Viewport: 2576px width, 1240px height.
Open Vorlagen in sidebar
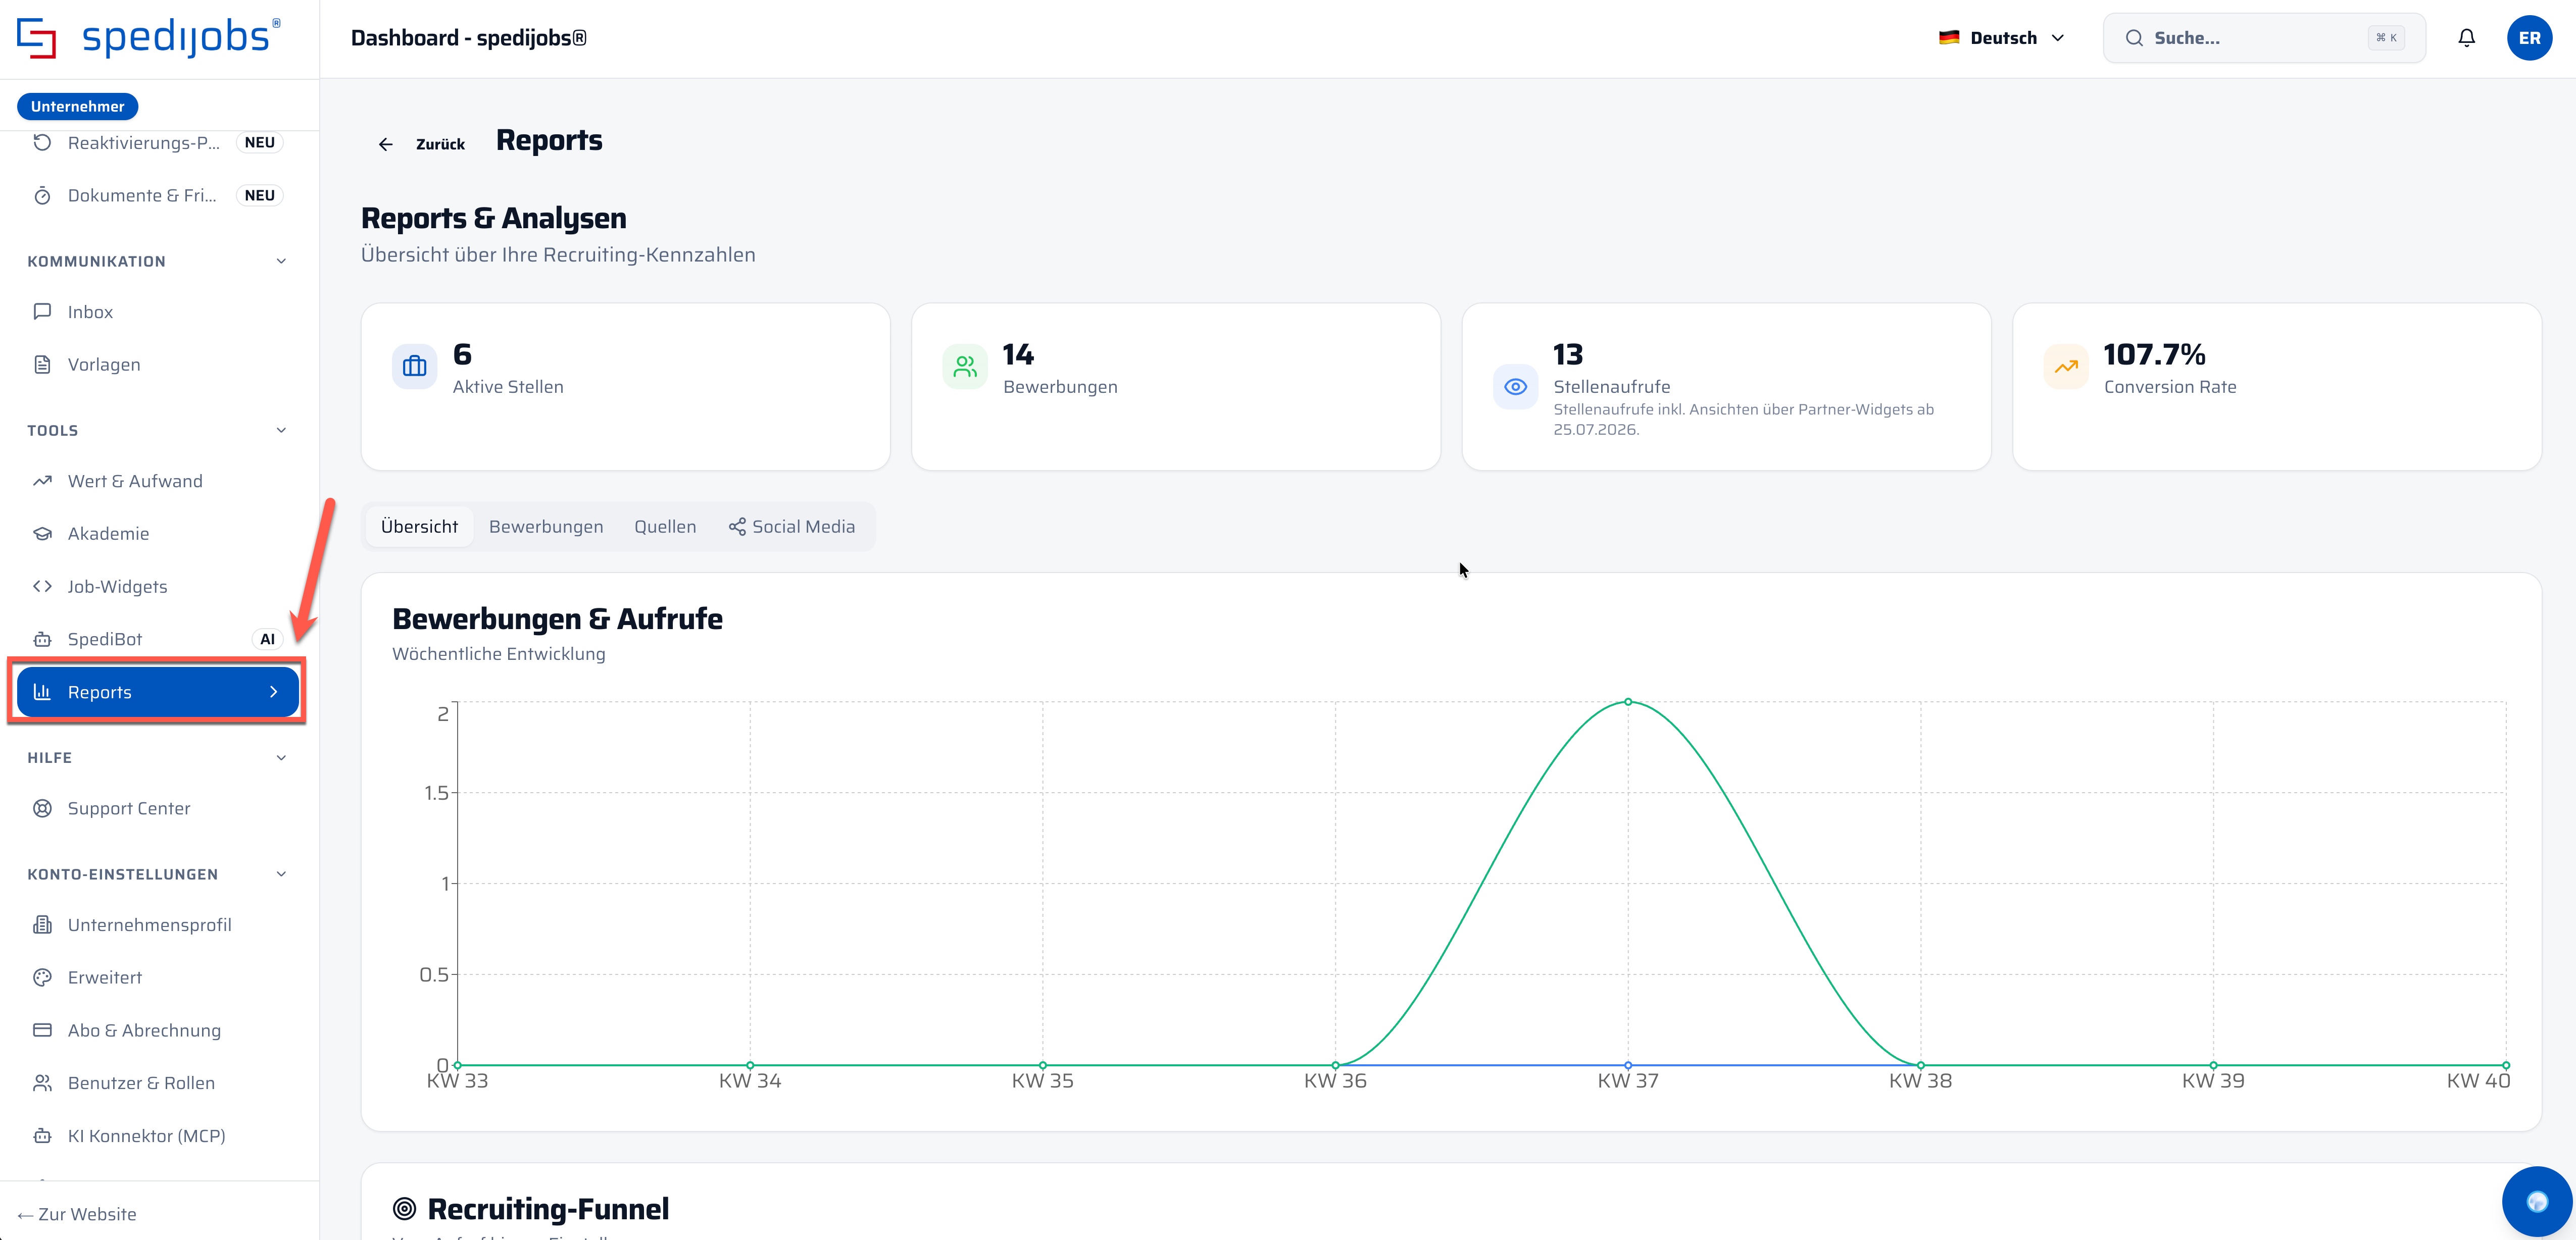click(158, 365)
